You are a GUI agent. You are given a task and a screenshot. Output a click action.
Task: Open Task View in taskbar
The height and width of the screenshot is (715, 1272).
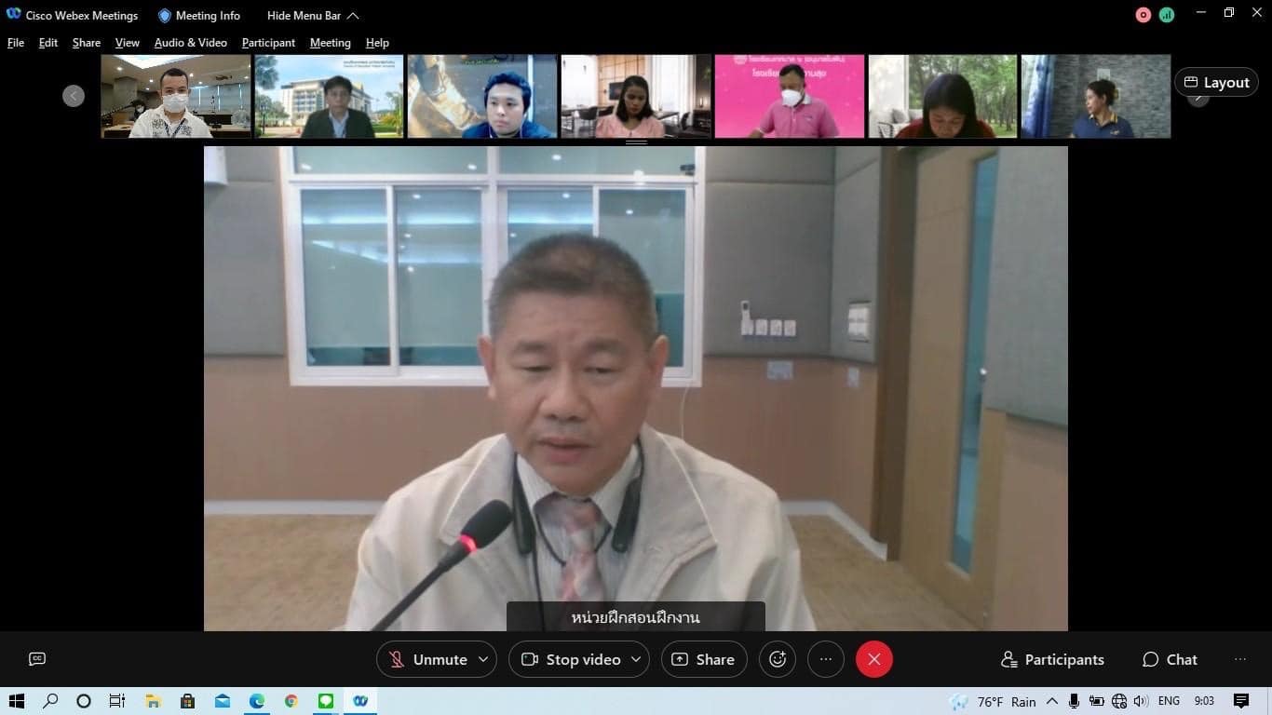pos(117,701)
